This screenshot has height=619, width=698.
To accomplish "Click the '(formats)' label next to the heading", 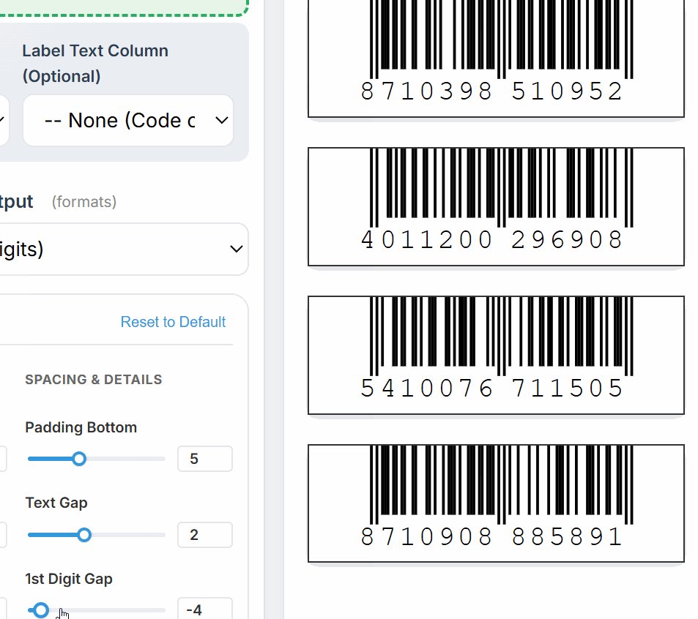I will (83, 202).
